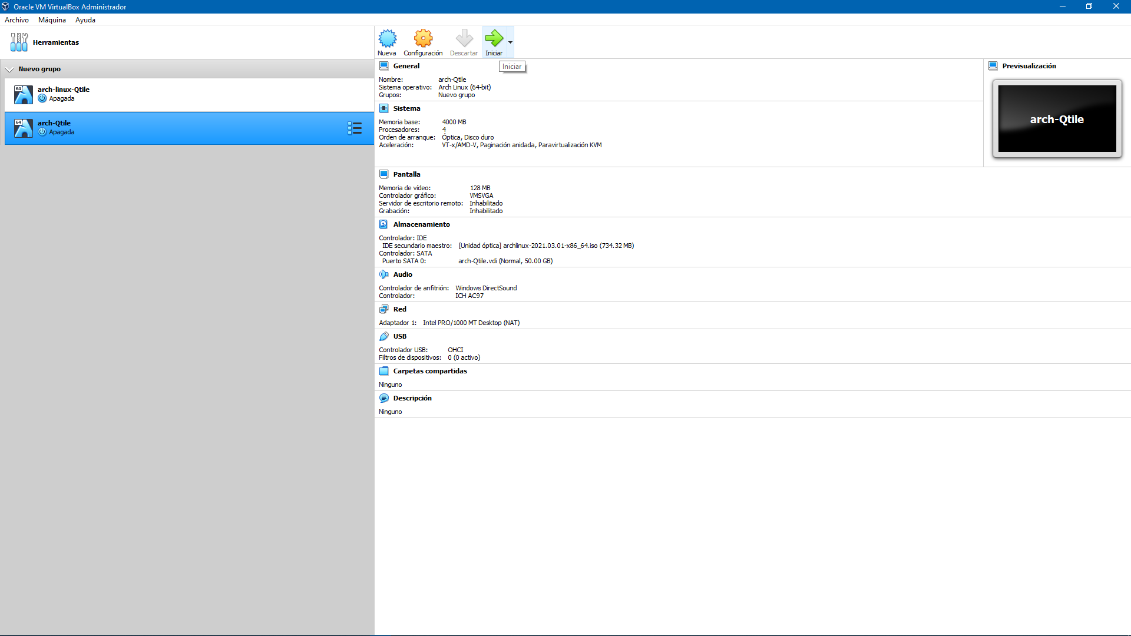Click the Herramientas tools icon
The height and width of the screenshot is (636, 1131).
point(19,42)
